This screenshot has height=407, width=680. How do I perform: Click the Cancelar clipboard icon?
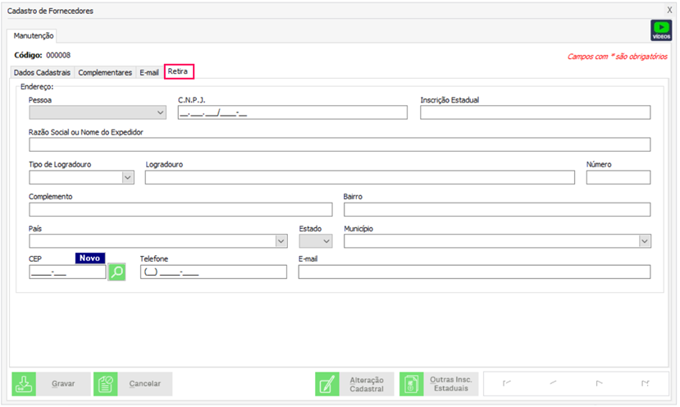pyautogui.click(x=106, y=384)
